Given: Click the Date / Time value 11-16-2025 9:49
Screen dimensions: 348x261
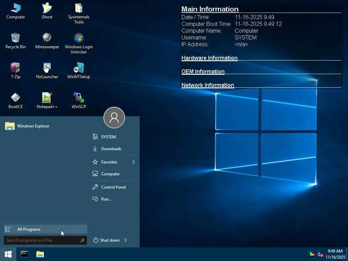Looking at the screenshot, I should pyautogui.click(x=255, y=17).
